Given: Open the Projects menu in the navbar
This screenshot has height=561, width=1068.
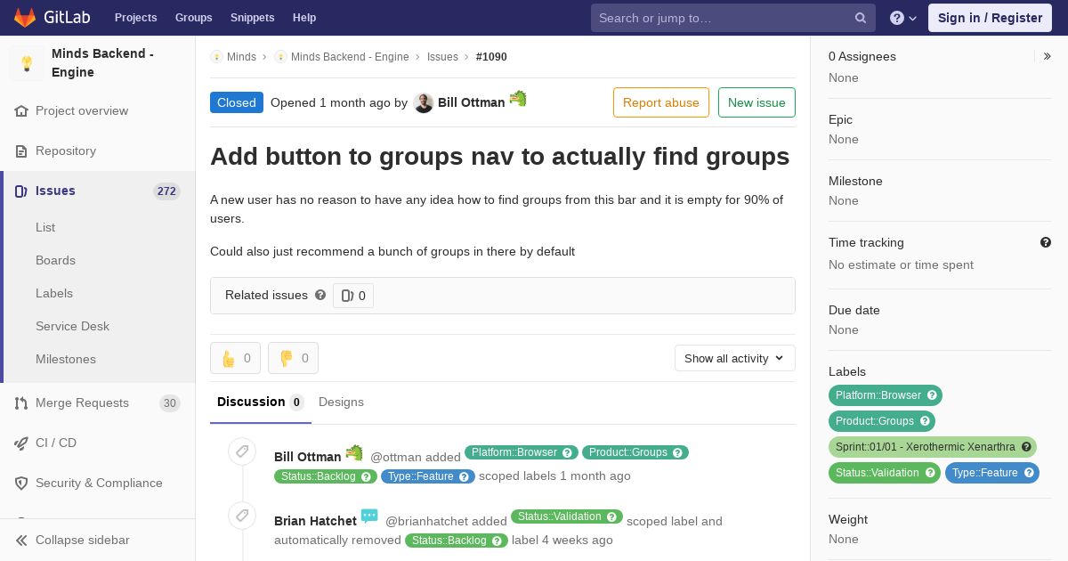Looking at the screenshot, I should pyautogui.click(x=136, y=18).
